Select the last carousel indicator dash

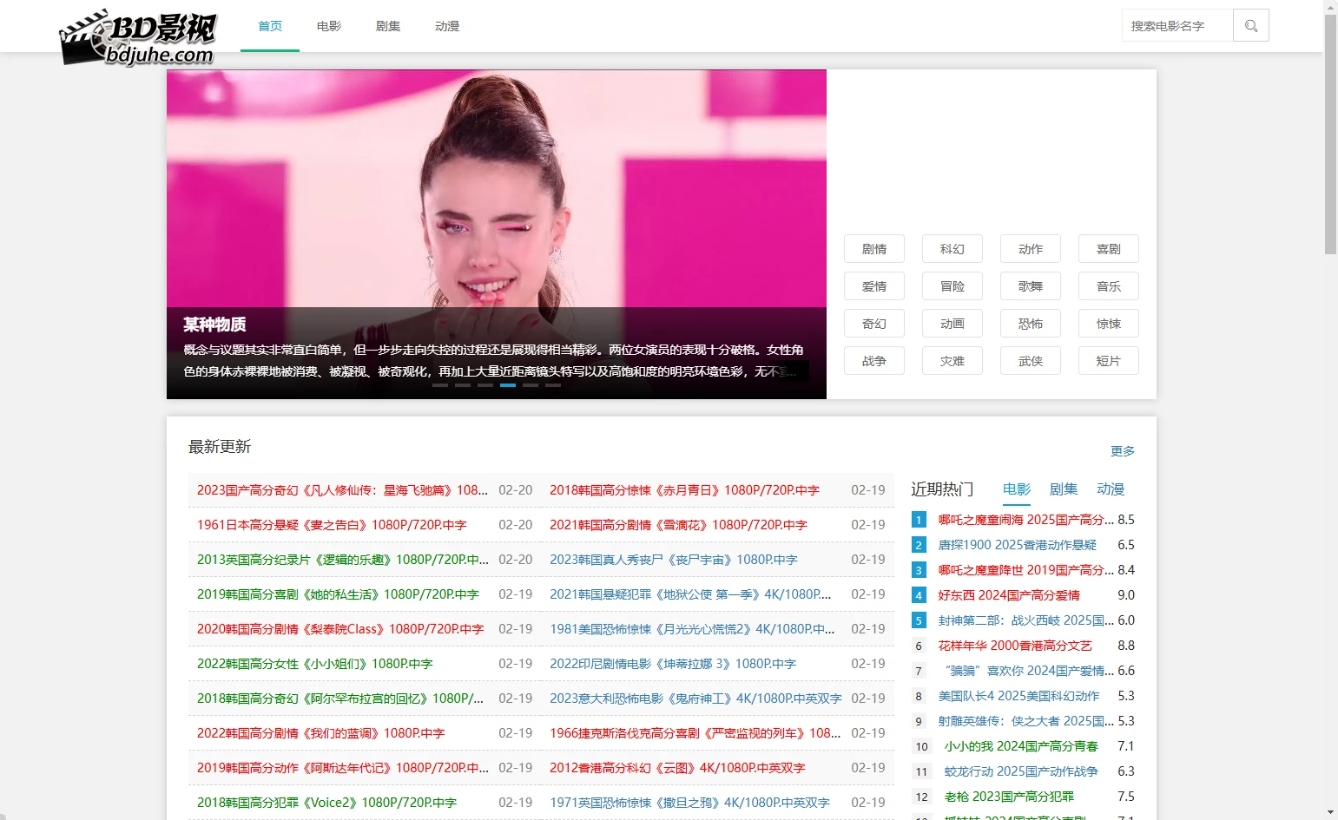[x=553, y=384]
